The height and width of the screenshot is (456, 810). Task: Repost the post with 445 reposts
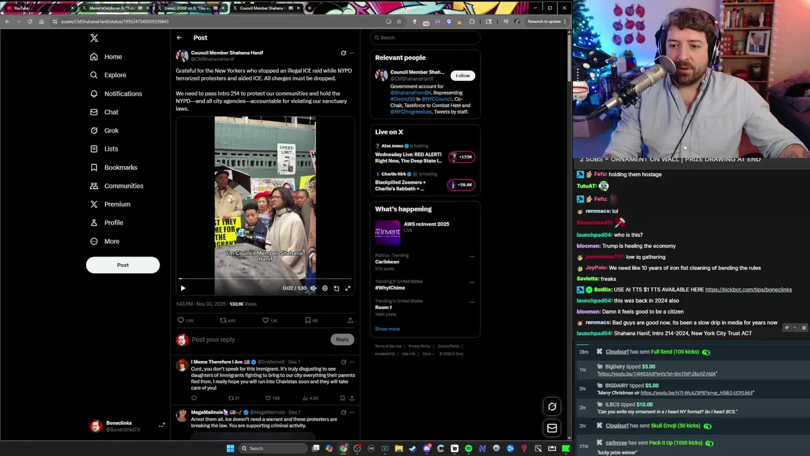click(227, 320)
